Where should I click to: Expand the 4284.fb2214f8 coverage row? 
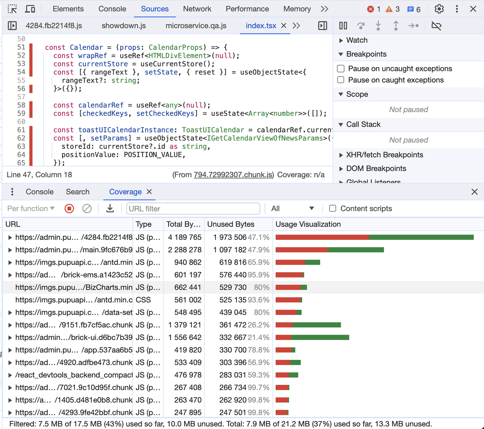10,238
